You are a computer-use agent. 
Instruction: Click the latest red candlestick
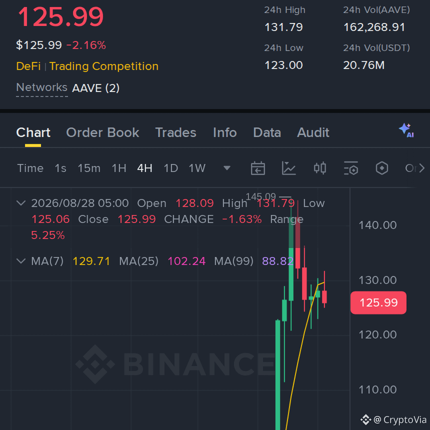click(x=324, y=297)
